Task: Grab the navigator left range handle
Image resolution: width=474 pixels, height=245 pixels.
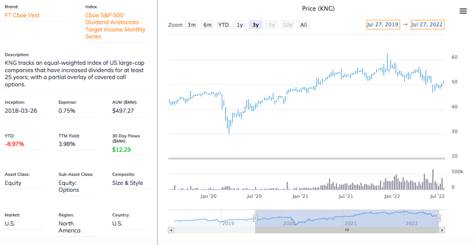Action: point(255,218)
